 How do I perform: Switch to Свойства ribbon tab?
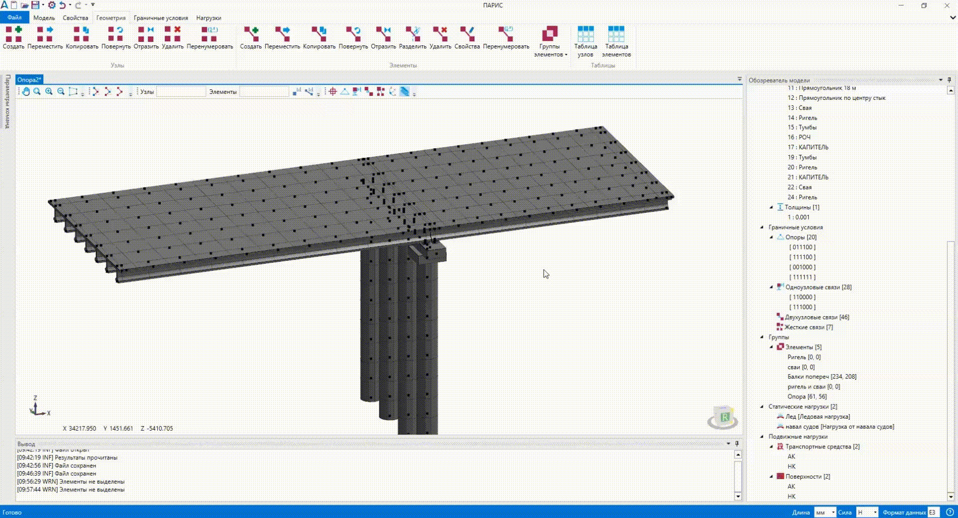(x=76, y=18)
